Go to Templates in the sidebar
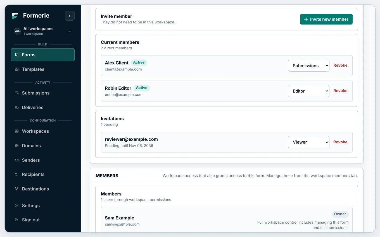 [x=43, y=69]
